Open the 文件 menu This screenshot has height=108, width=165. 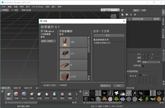tap(4, 7)
